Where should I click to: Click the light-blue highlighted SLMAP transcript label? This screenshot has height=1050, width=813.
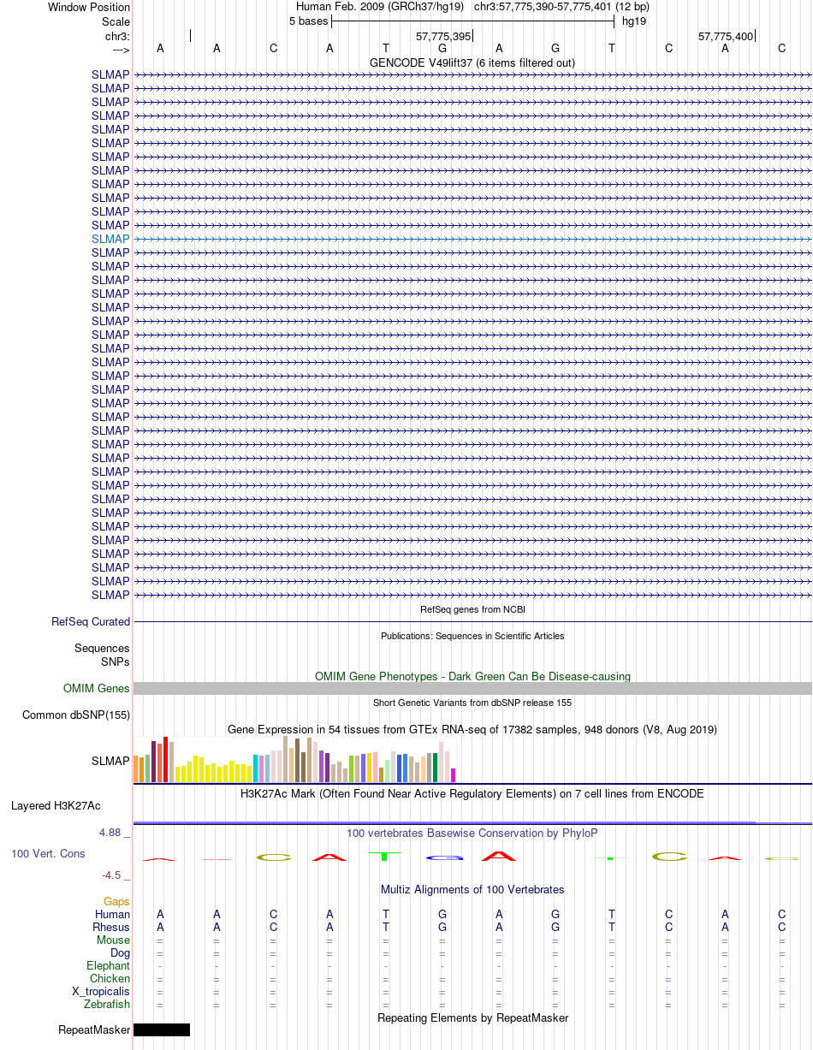pos(110,239)
